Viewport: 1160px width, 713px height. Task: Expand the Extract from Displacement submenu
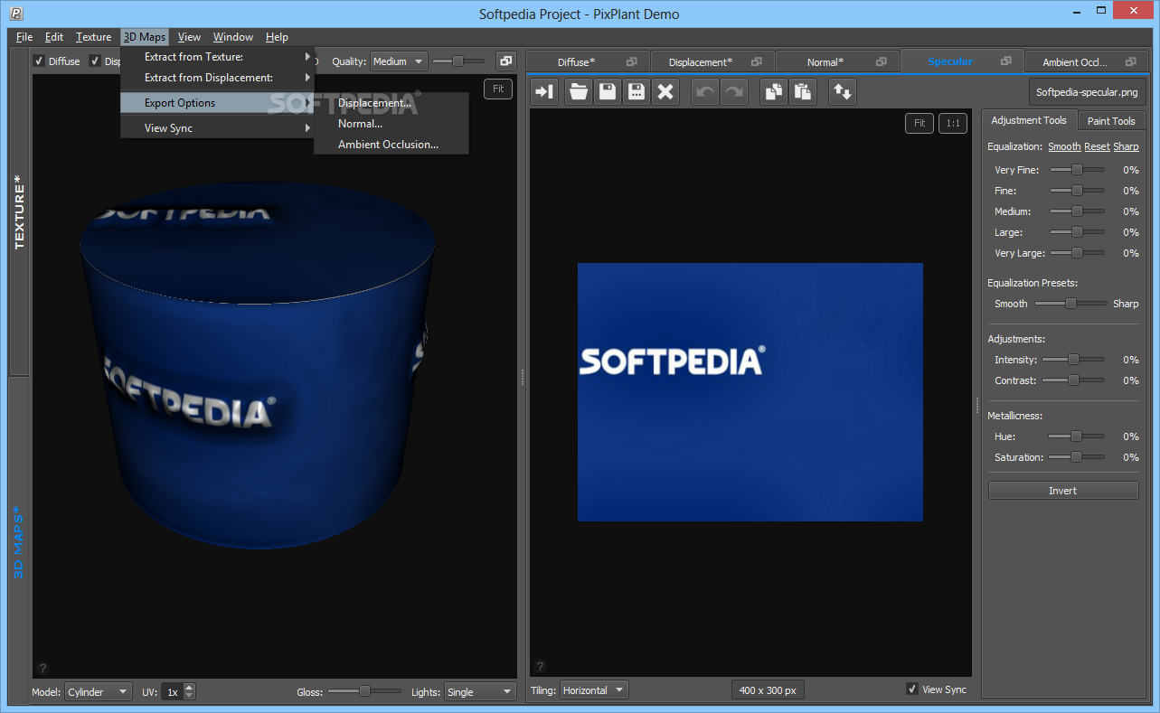[x=217, y=78]
